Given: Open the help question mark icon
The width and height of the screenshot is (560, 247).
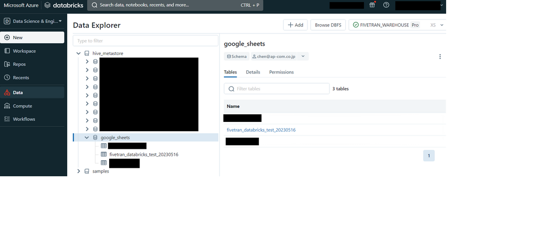Looking at the screenshot, I should point(386,5).
